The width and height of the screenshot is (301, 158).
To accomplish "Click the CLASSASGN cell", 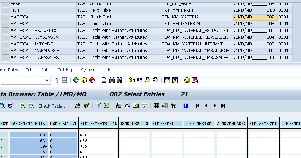I will point(55,37).
